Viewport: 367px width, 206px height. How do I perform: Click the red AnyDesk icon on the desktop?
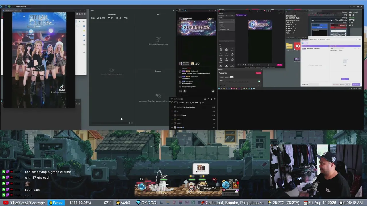point(297,46)
